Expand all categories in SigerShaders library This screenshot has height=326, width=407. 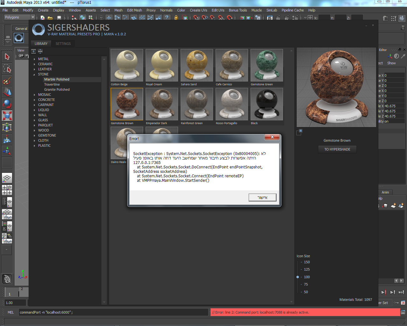(x=33, y=51)
